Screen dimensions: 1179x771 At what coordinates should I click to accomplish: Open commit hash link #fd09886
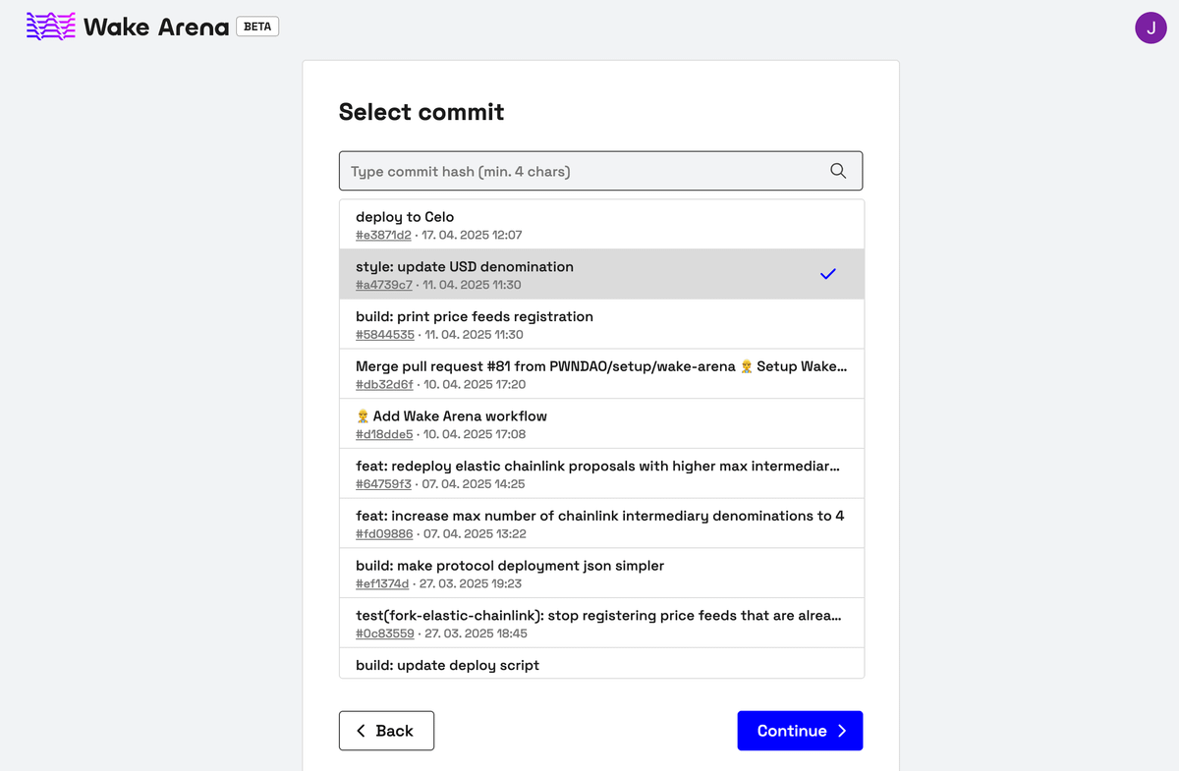pyautogui.click(x=384, y=534)
